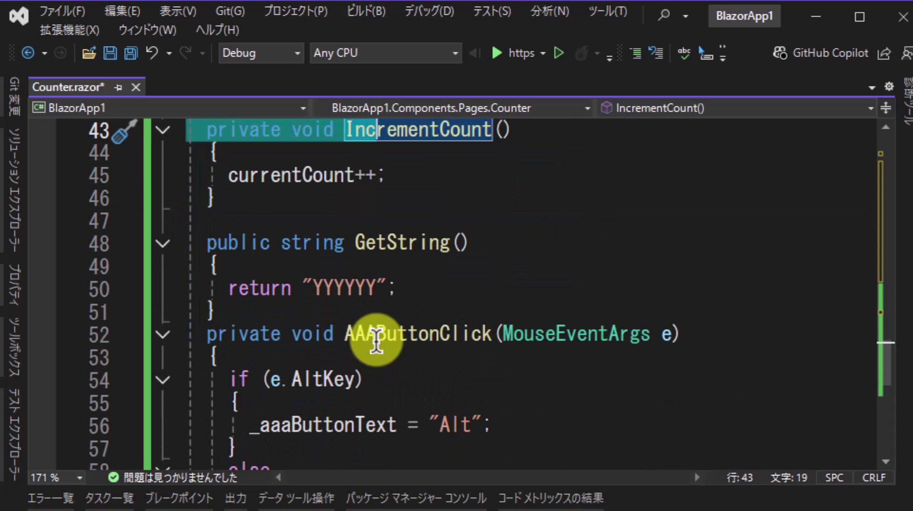The height and width of the screenshot is (511, 913).
Task: Click the vertical scrollbar down arrow
Action: coord(885,461)
